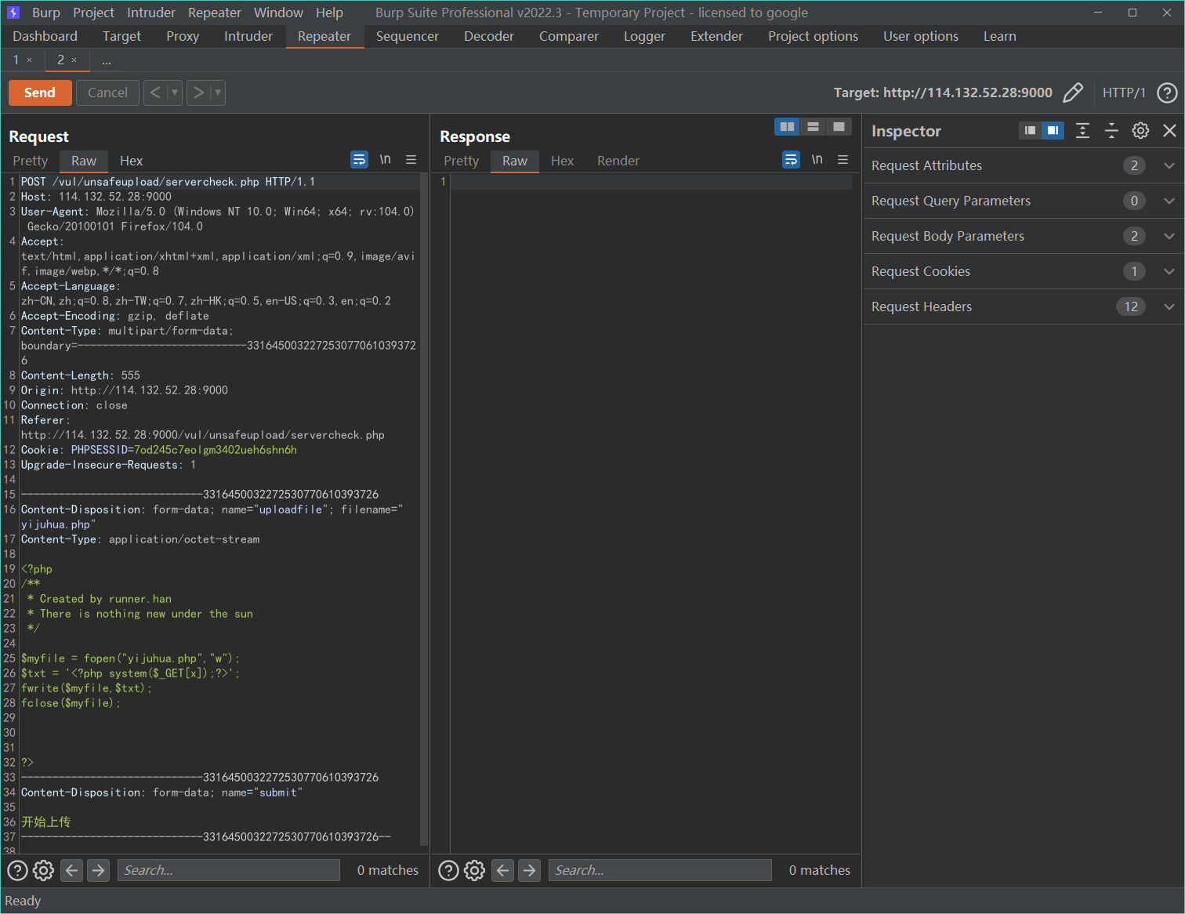Image resolution: width=1185 pixels, height=914 pixels.
Task: Open Request panel hamburger menu
Action: [x=411, y=160]
